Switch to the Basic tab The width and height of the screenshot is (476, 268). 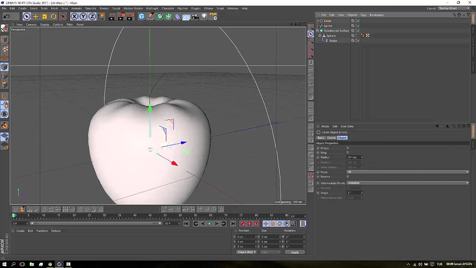321,138
